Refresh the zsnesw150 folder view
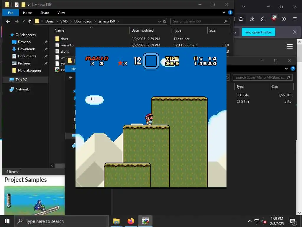Screen dimensions: 302x227 [165, 21]
